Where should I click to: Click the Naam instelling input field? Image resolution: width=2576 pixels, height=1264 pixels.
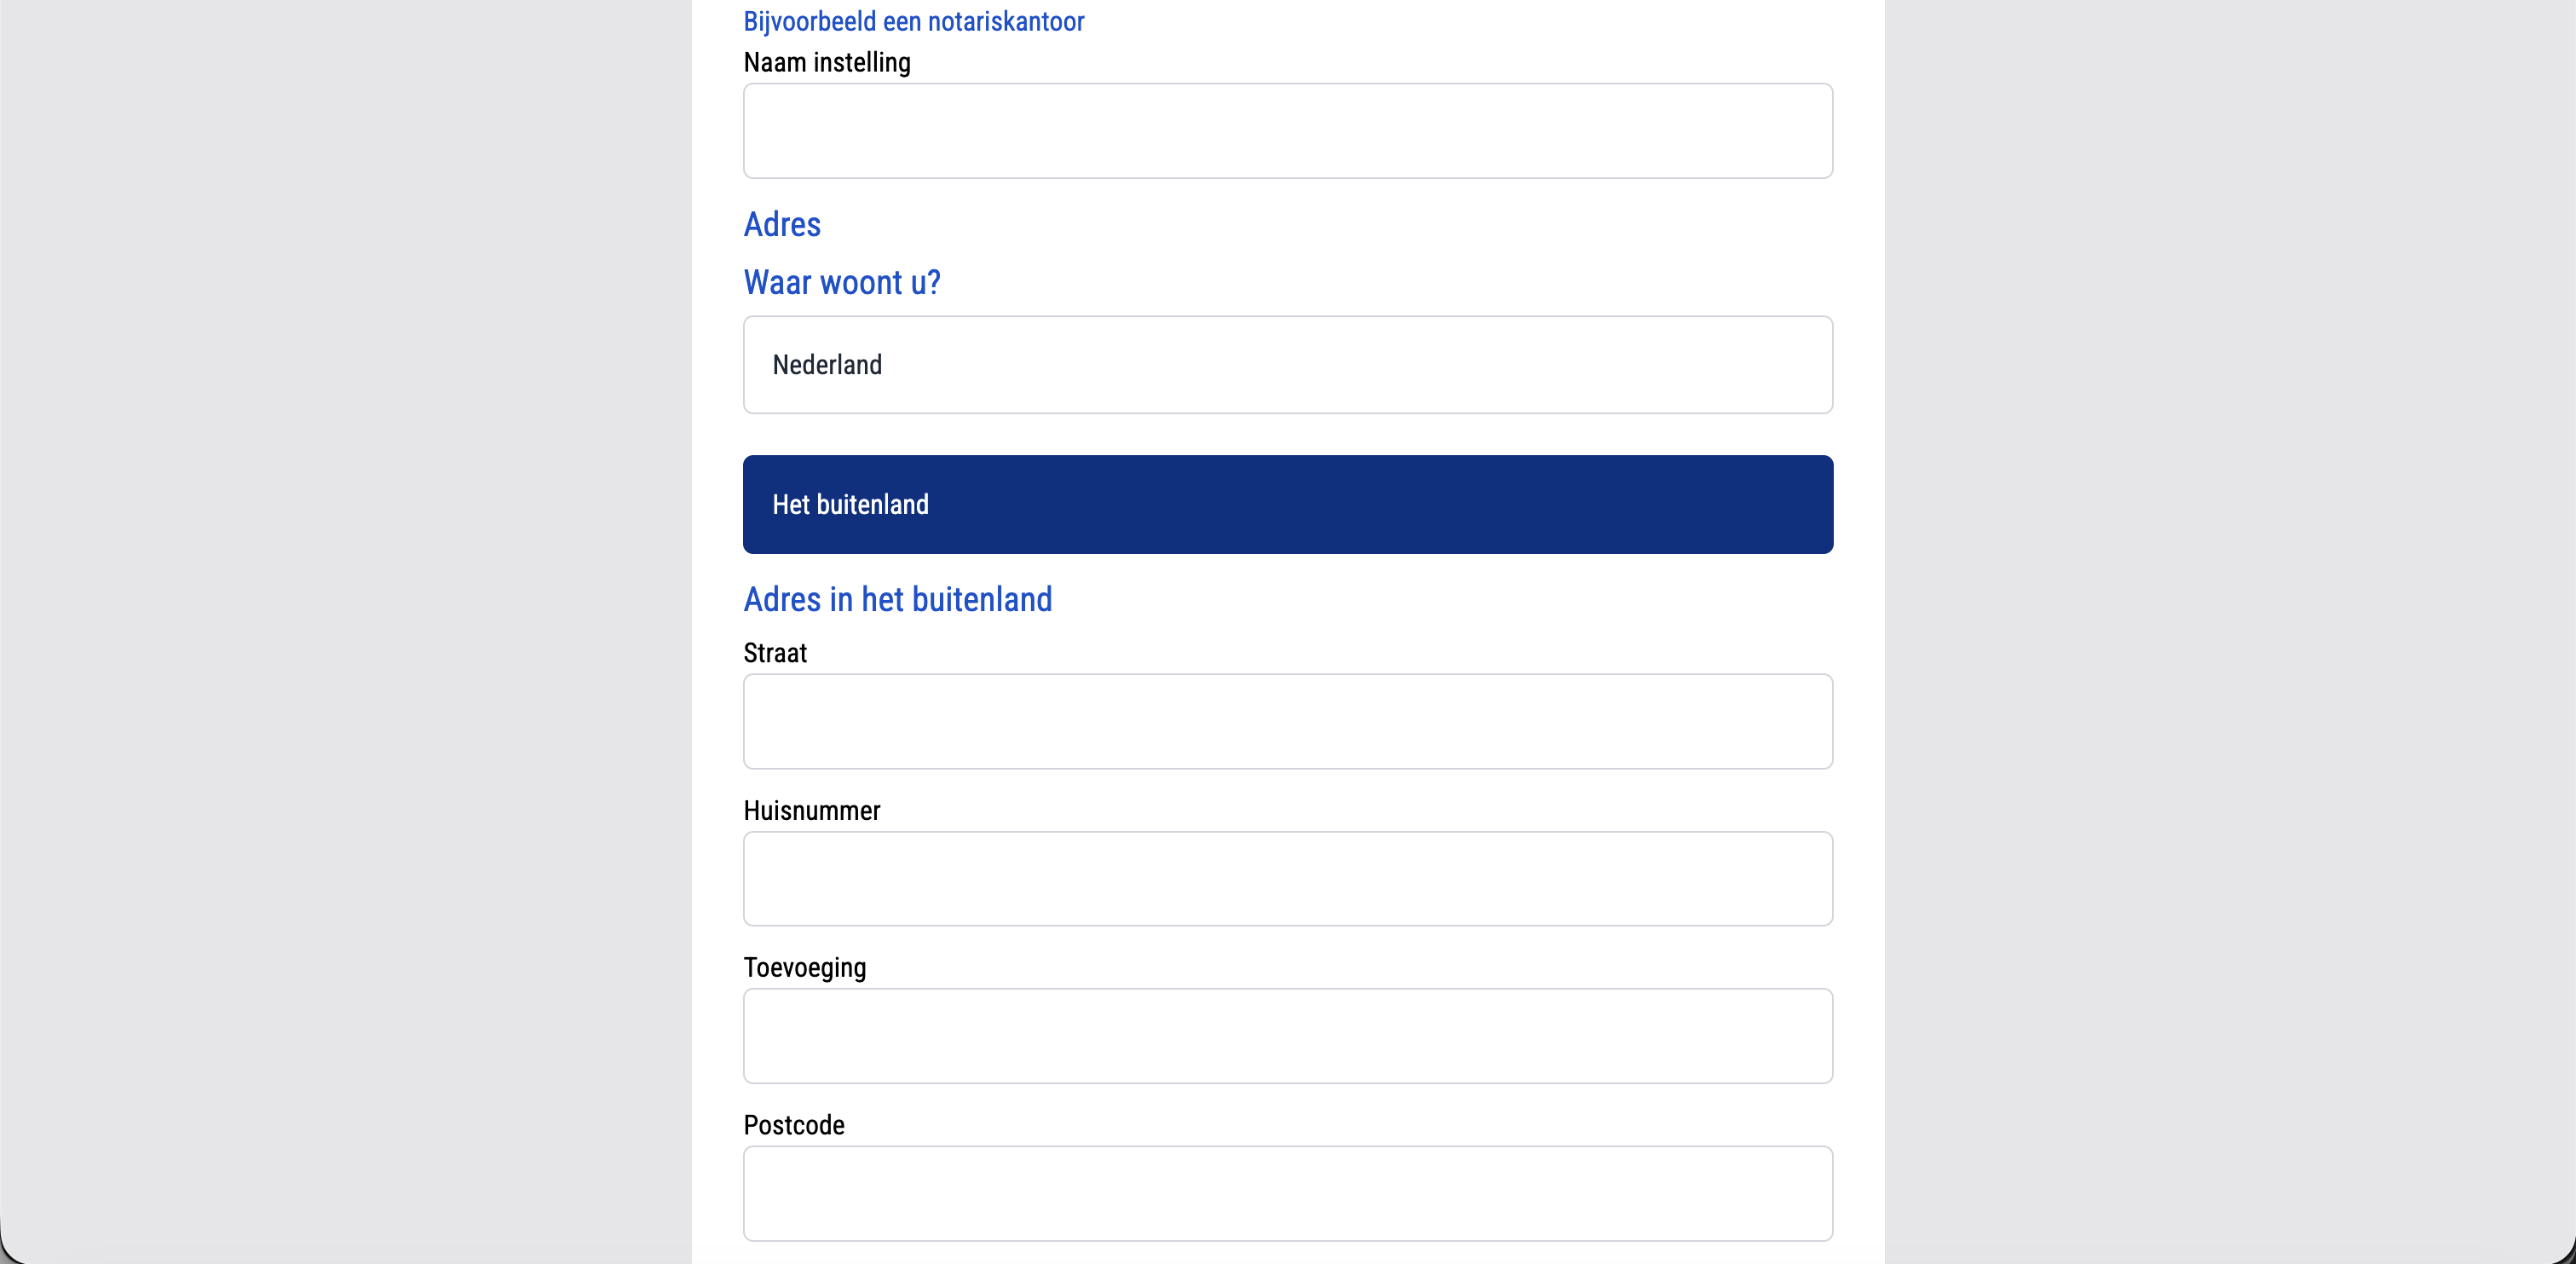(x=1288, y=131)
